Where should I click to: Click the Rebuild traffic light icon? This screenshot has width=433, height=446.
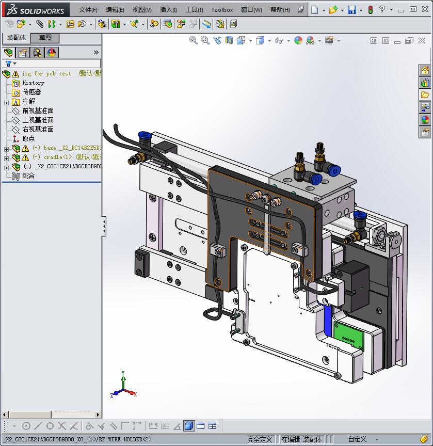[370, 10]
